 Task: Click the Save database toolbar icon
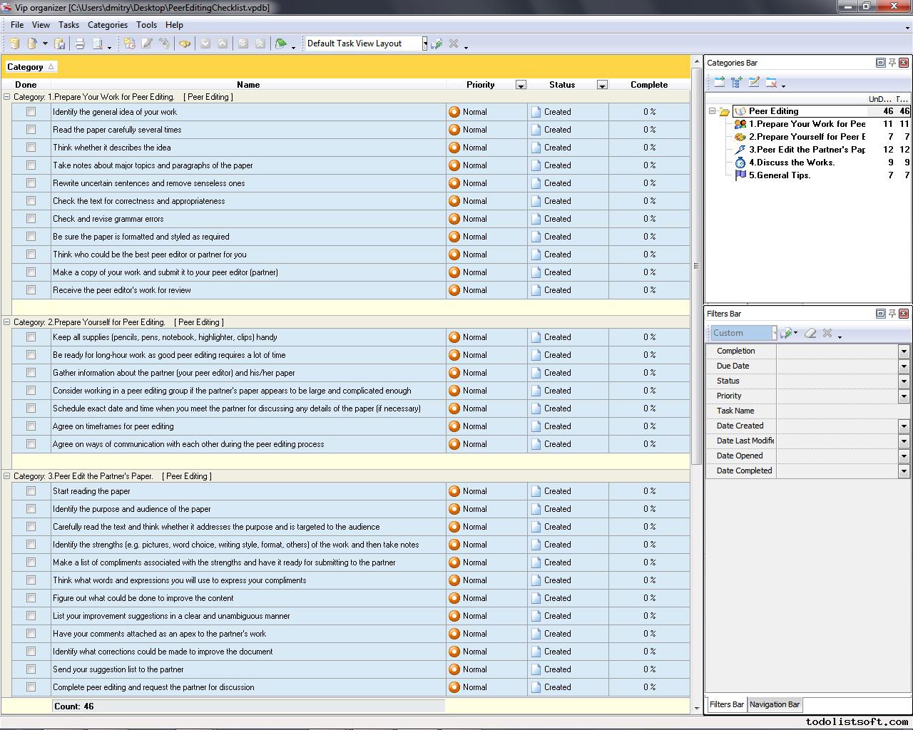[x=60, y=43]
